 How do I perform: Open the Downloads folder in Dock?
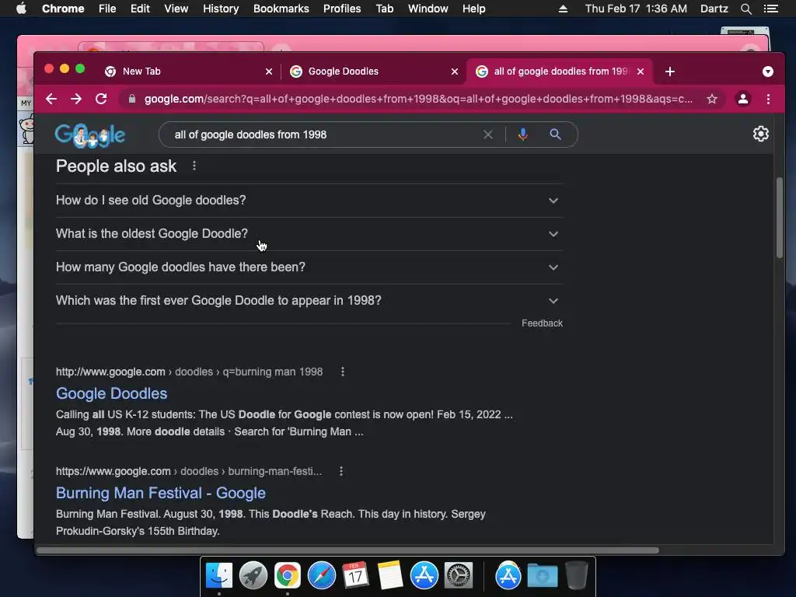pyautogui.click(x=542, y=576)
